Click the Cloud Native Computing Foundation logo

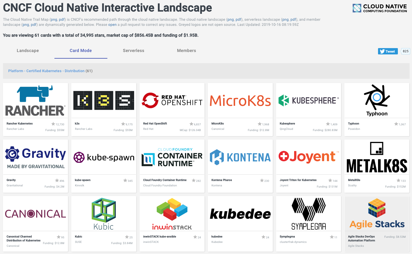click(x=380, y=8)
